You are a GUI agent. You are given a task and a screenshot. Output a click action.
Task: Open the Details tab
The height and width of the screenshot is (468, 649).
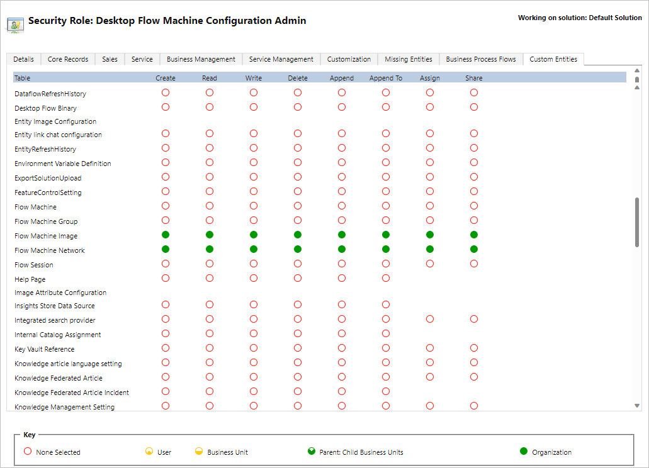pyautogui.click(x=23, y=58)
